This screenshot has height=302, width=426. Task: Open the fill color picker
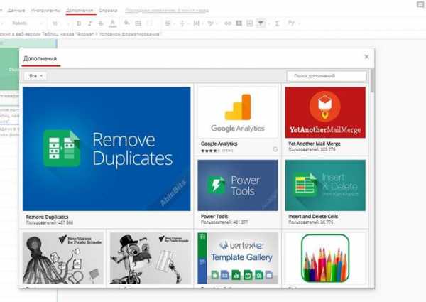click(126, 23)
